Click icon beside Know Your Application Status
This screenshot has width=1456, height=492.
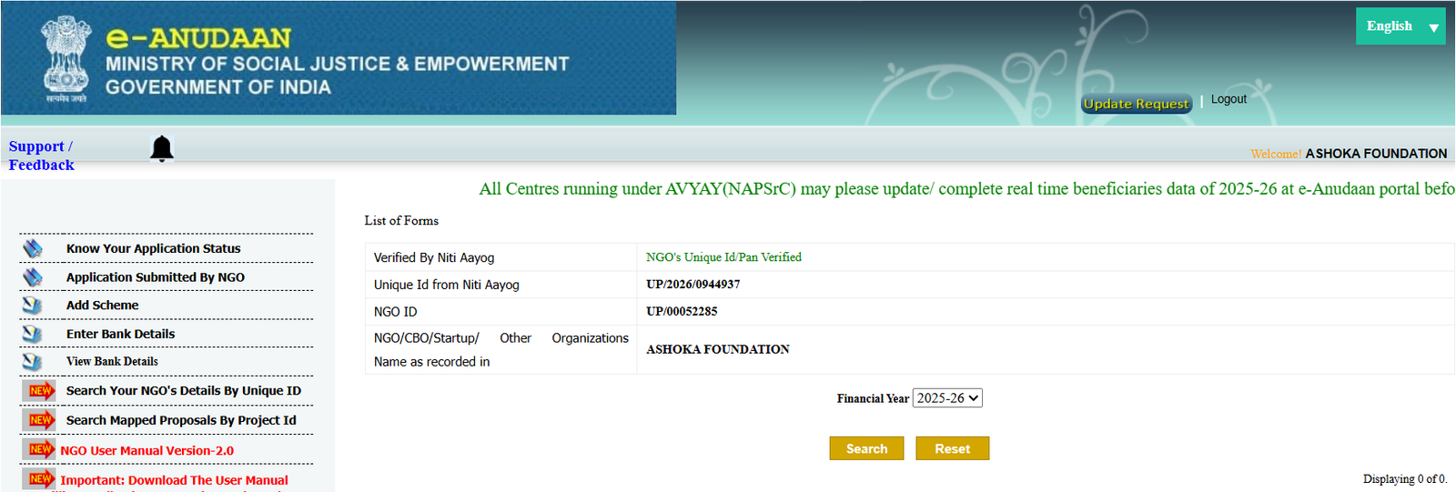click(33, 248)
